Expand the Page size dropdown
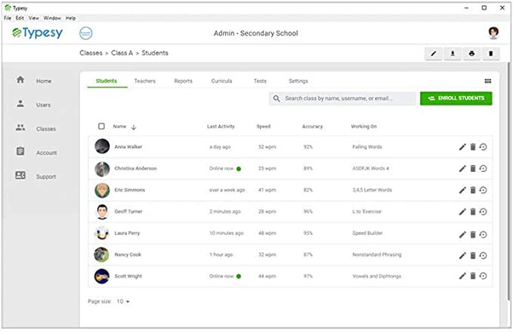Image resolution: width=513 pixels, height=332 pixels. point(123,301)
